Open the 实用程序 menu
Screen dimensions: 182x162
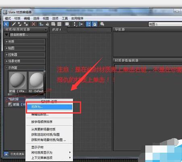[x=77, y=19]
